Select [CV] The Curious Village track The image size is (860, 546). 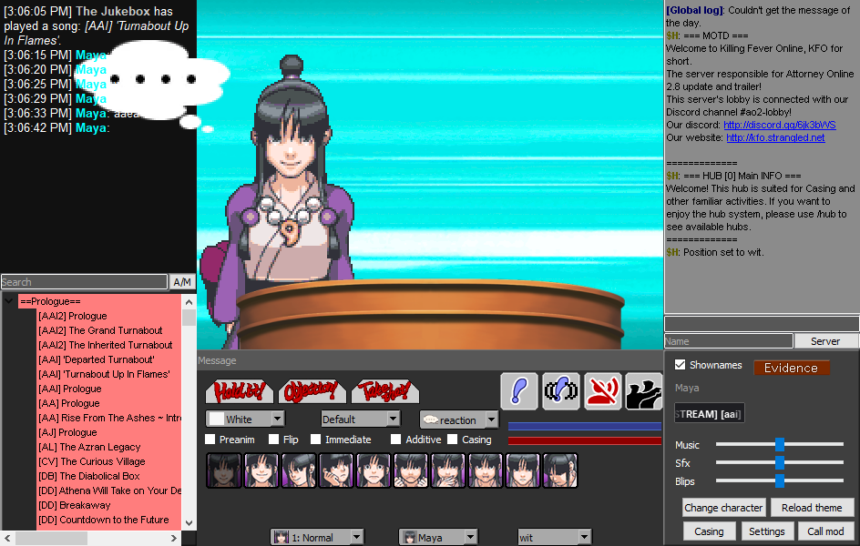92,461
